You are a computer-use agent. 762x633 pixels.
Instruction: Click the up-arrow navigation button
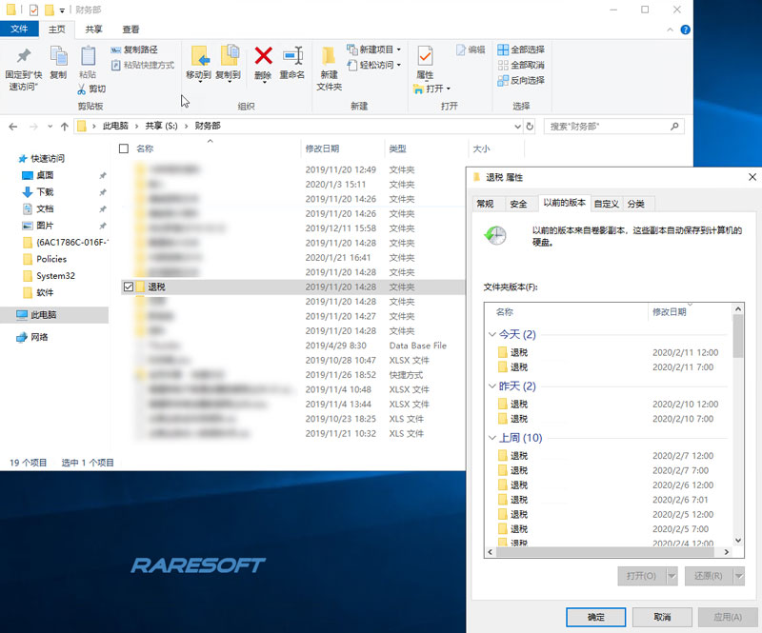point(64,126)
